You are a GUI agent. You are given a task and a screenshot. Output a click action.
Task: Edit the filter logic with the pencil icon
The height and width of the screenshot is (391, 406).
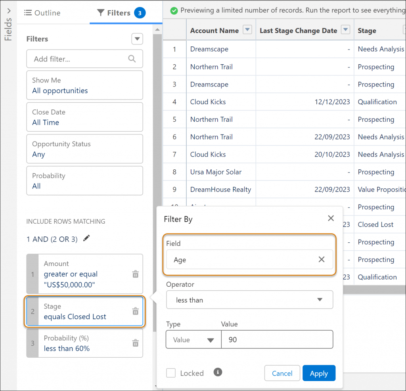[x=86, y=239]
